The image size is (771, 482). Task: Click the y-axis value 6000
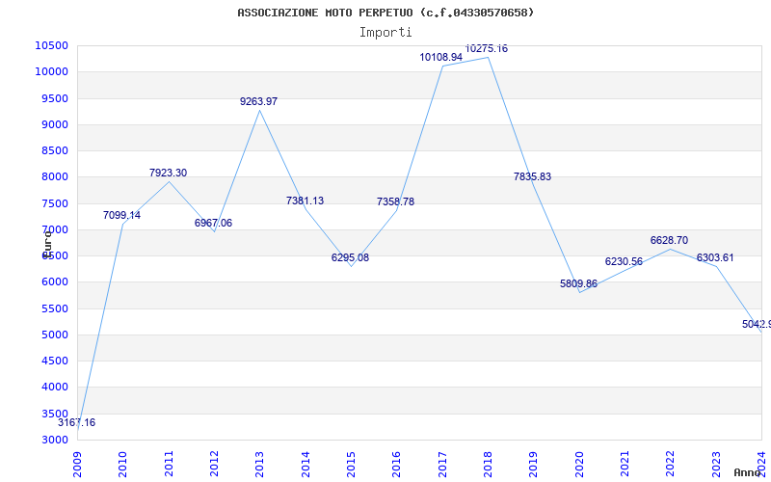coord(54,281)
